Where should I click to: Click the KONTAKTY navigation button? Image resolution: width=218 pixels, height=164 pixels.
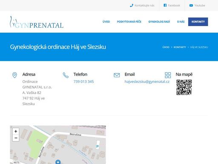tap(198, 22)
